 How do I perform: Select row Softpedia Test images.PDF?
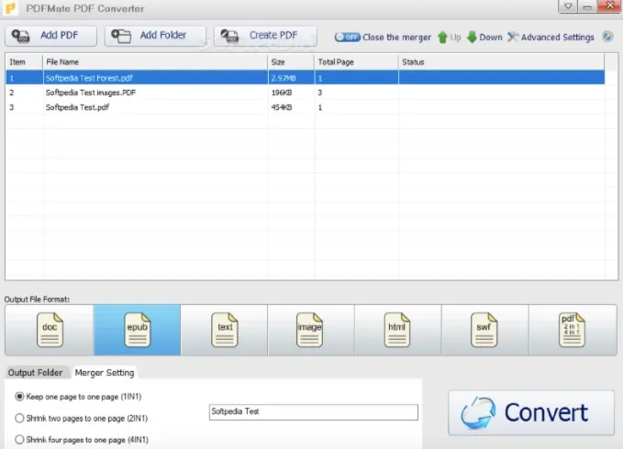(306, 93)
